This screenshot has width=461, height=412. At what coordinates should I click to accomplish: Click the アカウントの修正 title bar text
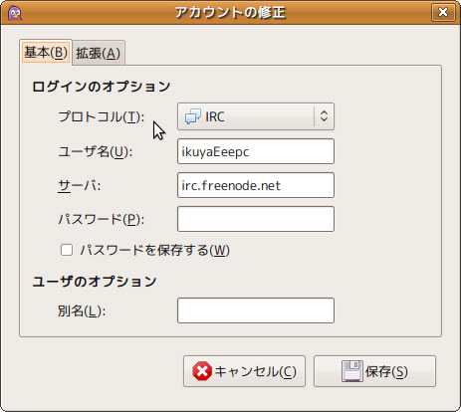coord(230,13)
